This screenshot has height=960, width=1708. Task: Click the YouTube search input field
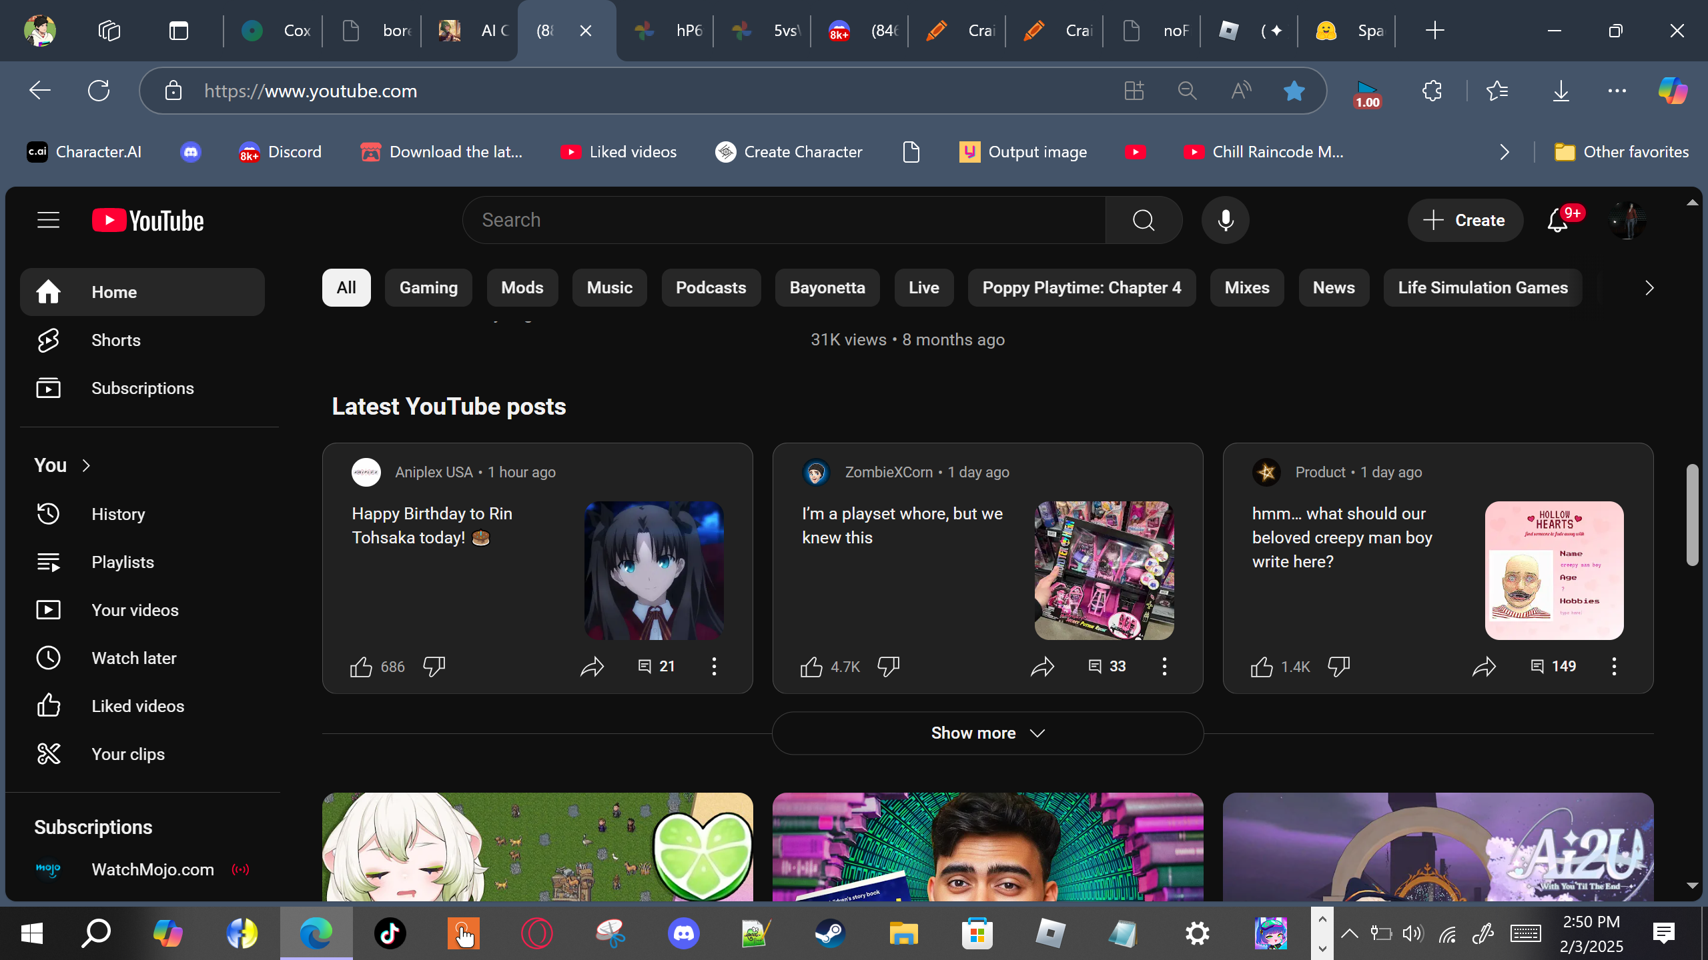click(x=784, y=220)
